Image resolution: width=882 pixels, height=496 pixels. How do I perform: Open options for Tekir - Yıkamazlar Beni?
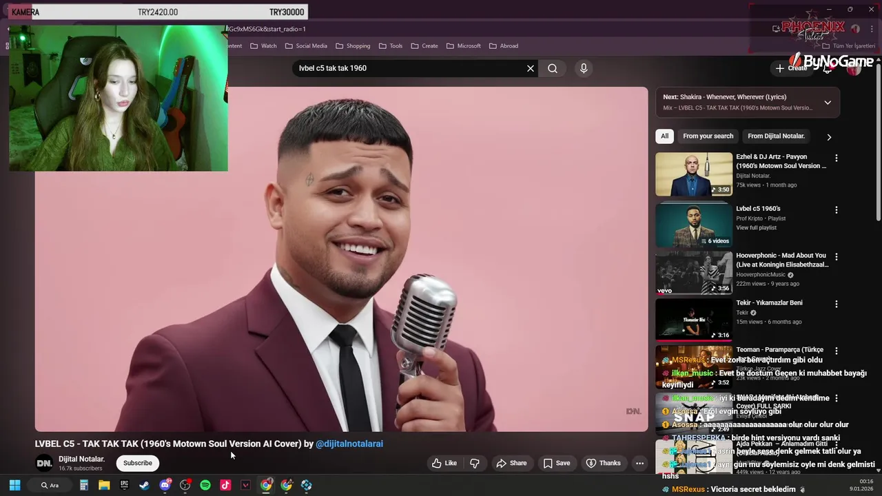point(837,304)
